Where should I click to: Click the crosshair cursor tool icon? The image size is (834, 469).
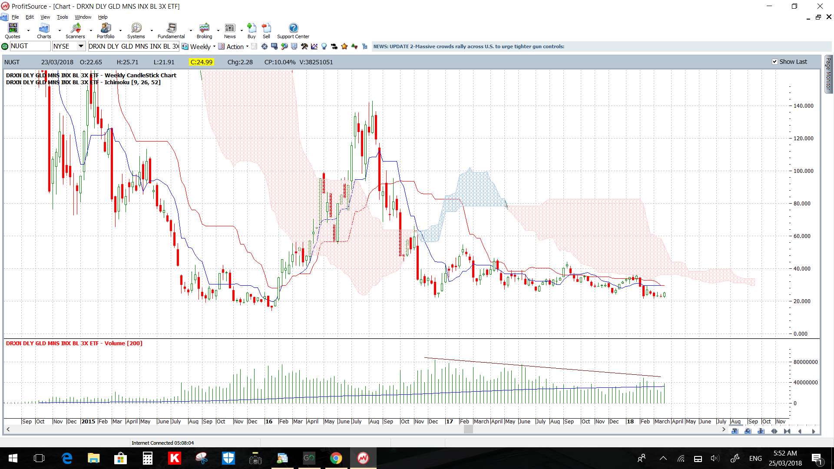pos(264,46)
